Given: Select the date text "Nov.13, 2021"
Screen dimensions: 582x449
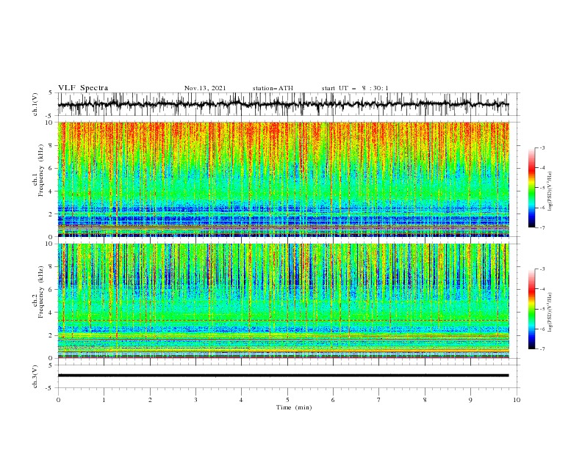Looking at the screenshot, I should pyautogui.click(x=205, y=88).
